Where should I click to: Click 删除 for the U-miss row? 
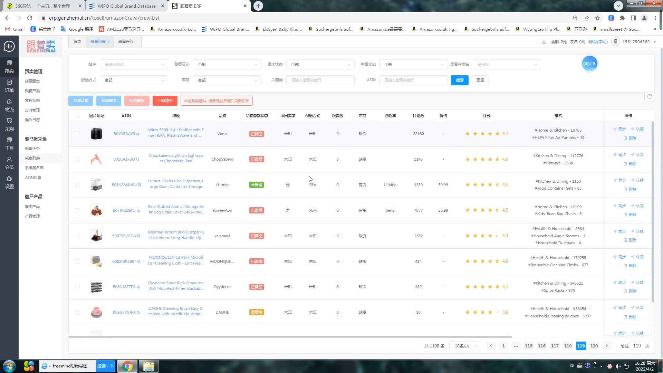(630, 189)
